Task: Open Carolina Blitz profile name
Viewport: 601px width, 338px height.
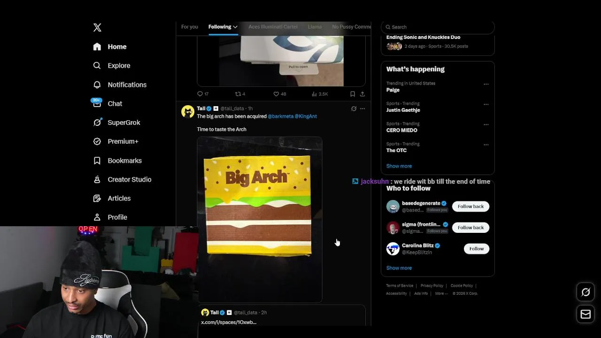Action: pos(417,246)
